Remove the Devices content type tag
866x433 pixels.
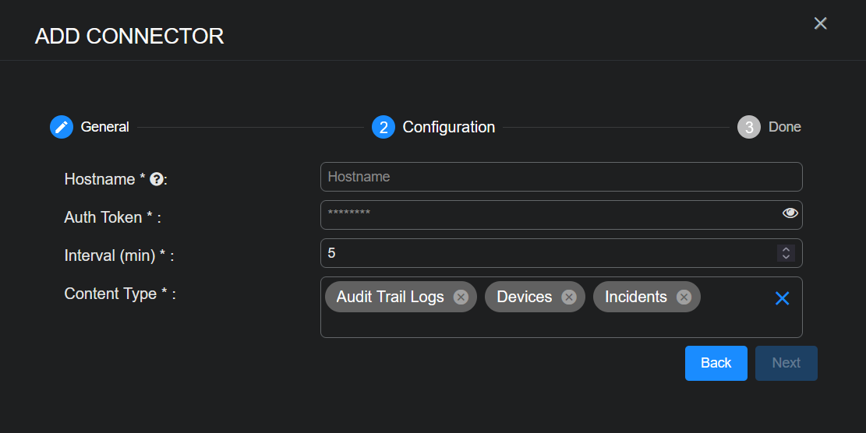point(569,297)
